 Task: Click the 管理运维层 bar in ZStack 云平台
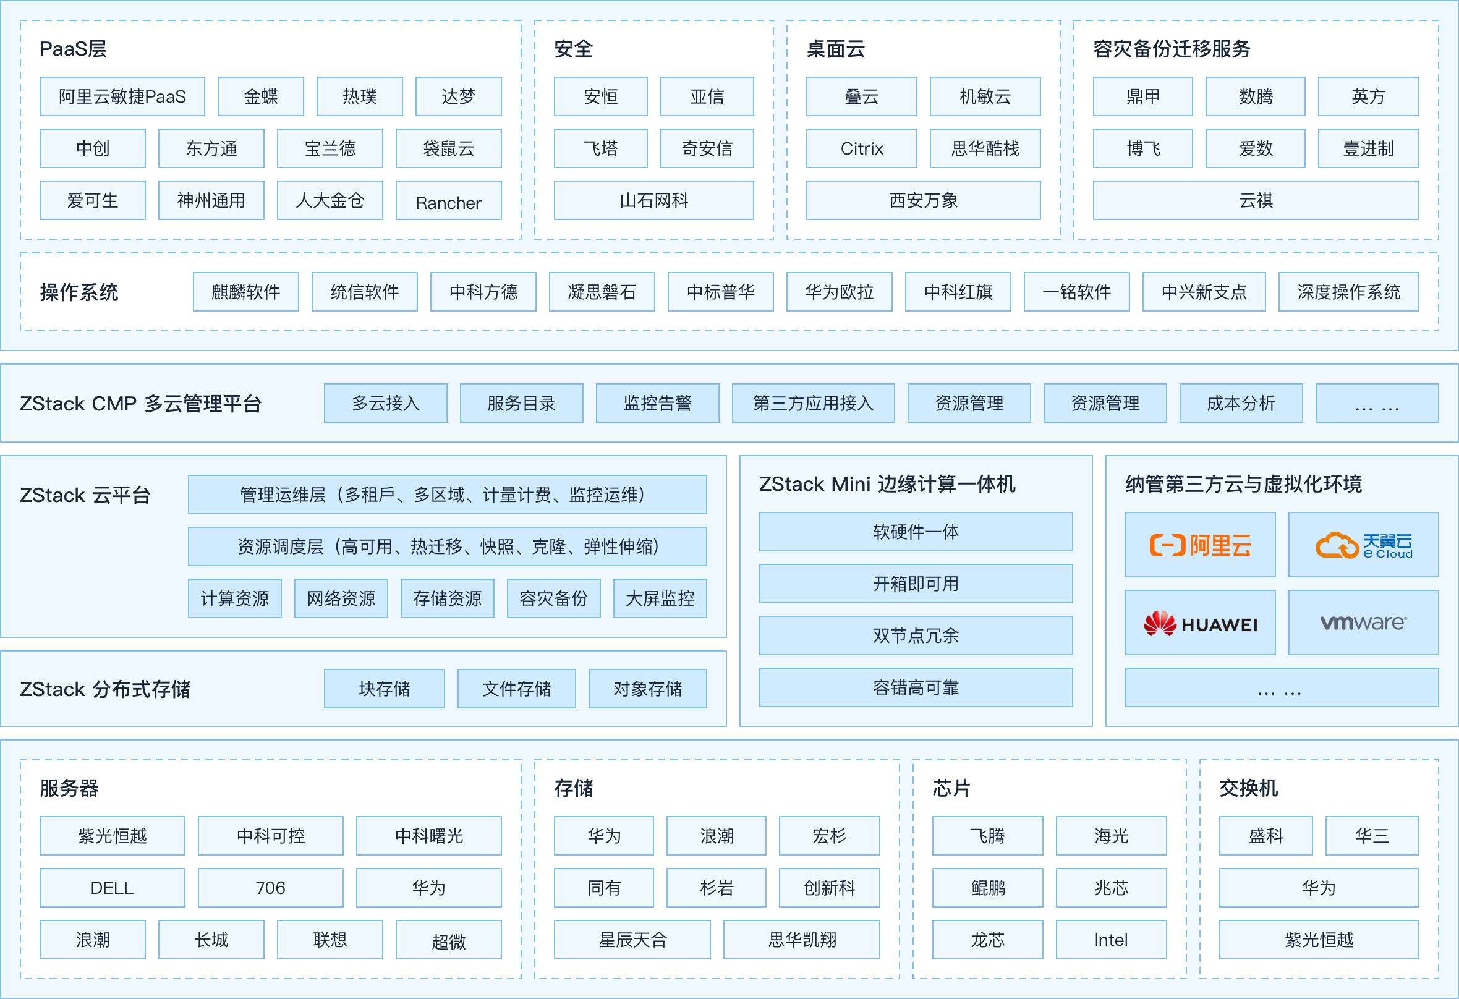[447, 495]
